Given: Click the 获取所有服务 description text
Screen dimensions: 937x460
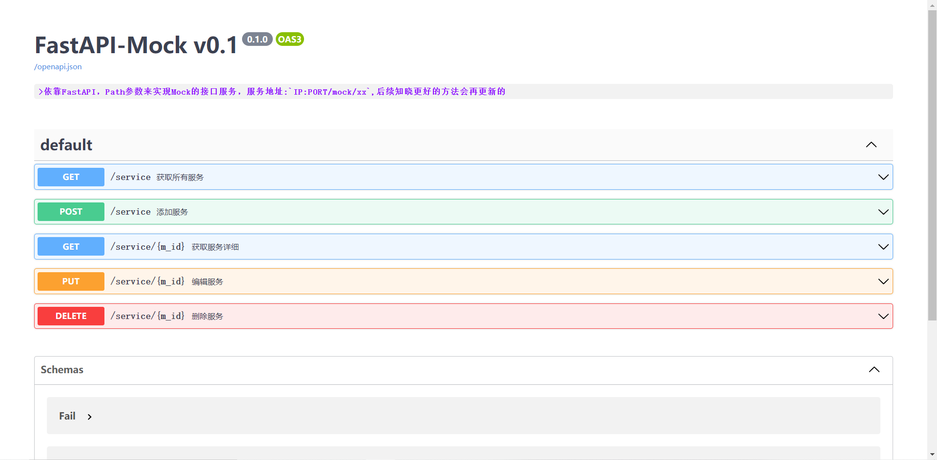Looking at the screenshot, I should (180, 178).
